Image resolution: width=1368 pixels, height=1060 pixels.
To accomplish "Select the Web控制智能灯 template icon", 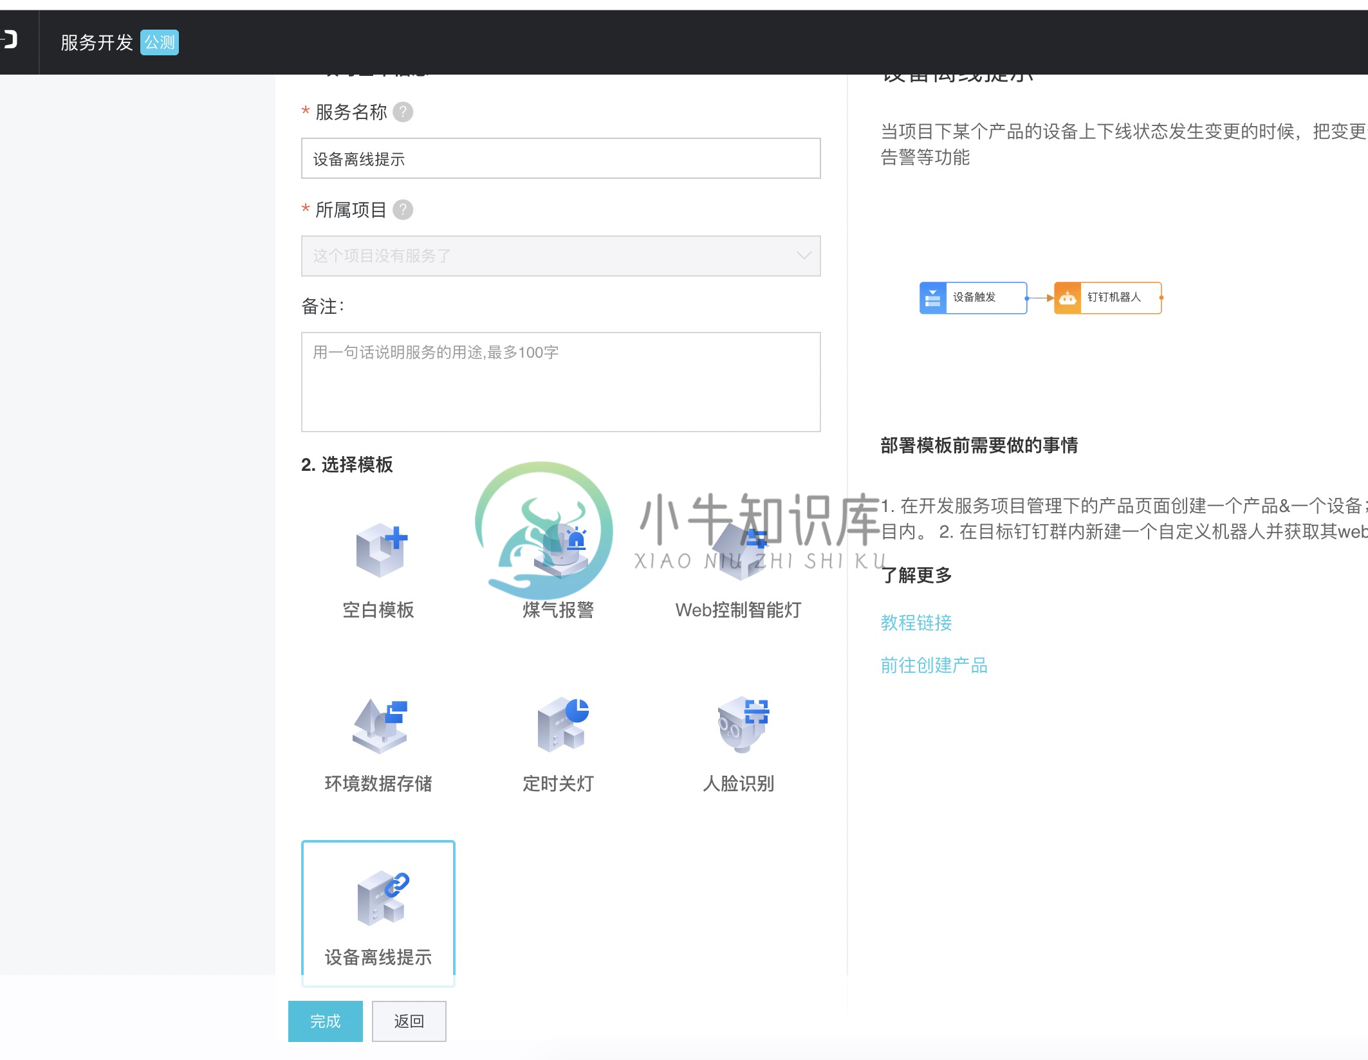I will [x=740, y=551].
